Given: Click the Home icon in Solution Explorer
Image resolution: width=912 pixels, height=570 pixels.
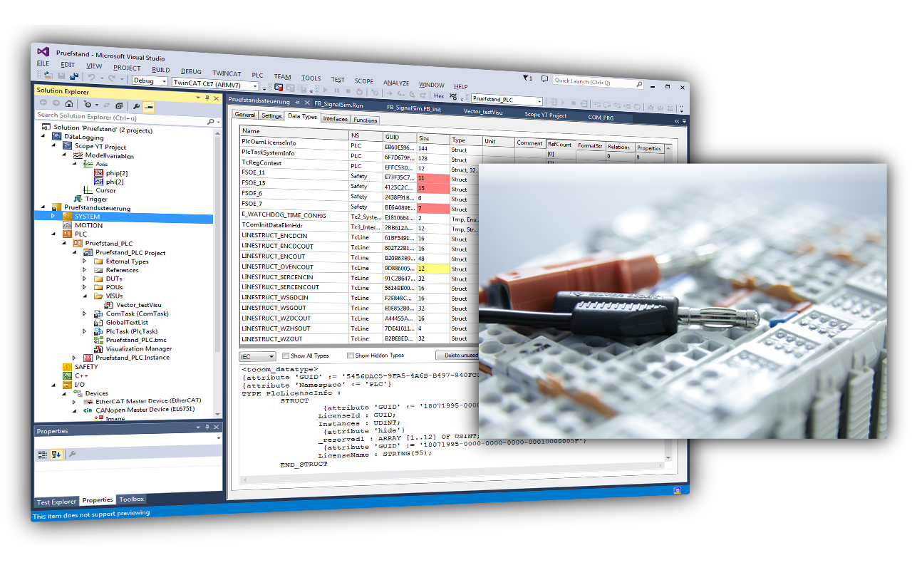Looking at the screenshot, I should point(69,103).
